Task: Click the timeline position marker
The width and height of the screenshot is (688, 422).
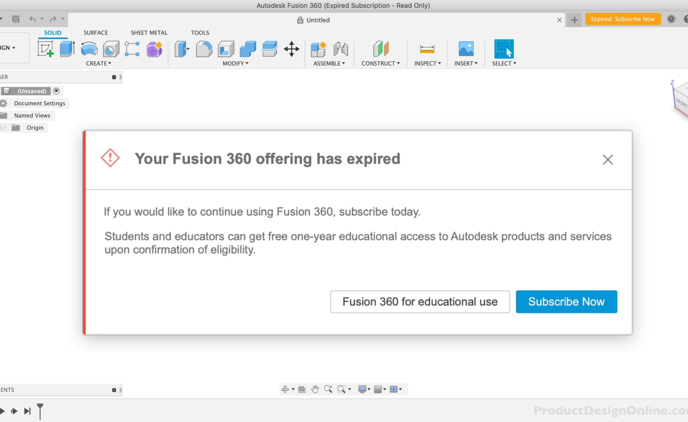Action: (x=40, y=411)
